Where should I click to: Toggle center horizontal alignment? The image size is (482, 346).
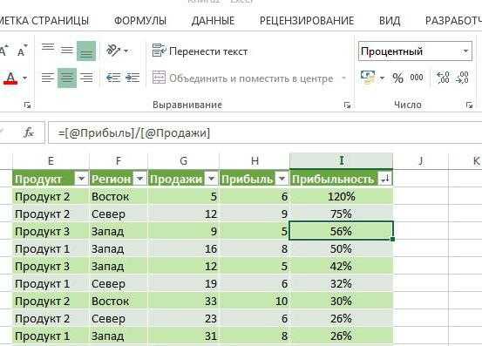[67, 78]
